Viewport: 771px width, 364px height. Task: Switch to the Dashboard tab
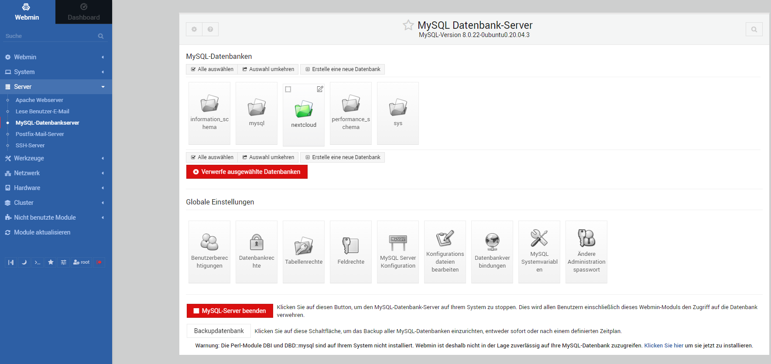tap(84, 12)
